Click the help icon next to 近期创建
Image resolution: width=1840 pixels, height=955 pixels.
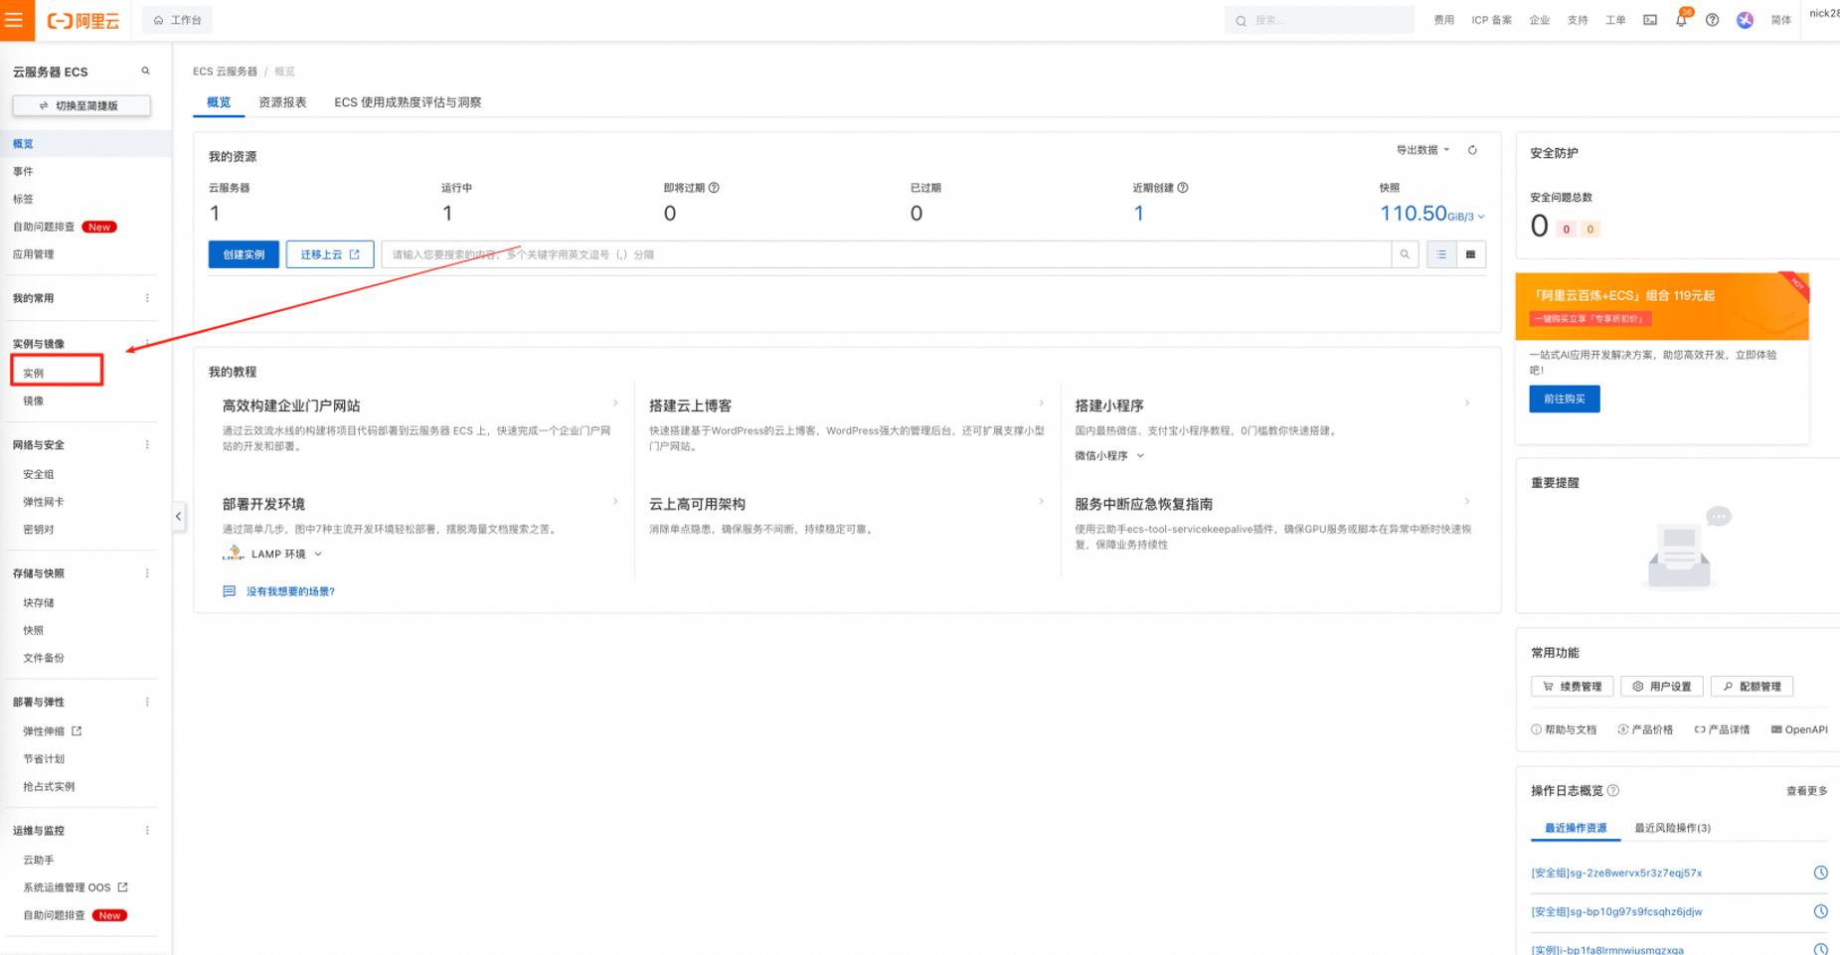1183,188
